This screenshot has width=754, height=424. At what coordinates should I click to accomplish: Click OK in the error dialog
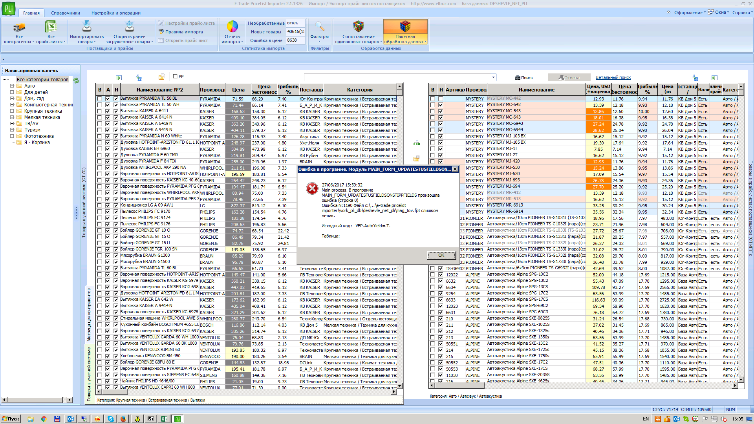point(441,255)
